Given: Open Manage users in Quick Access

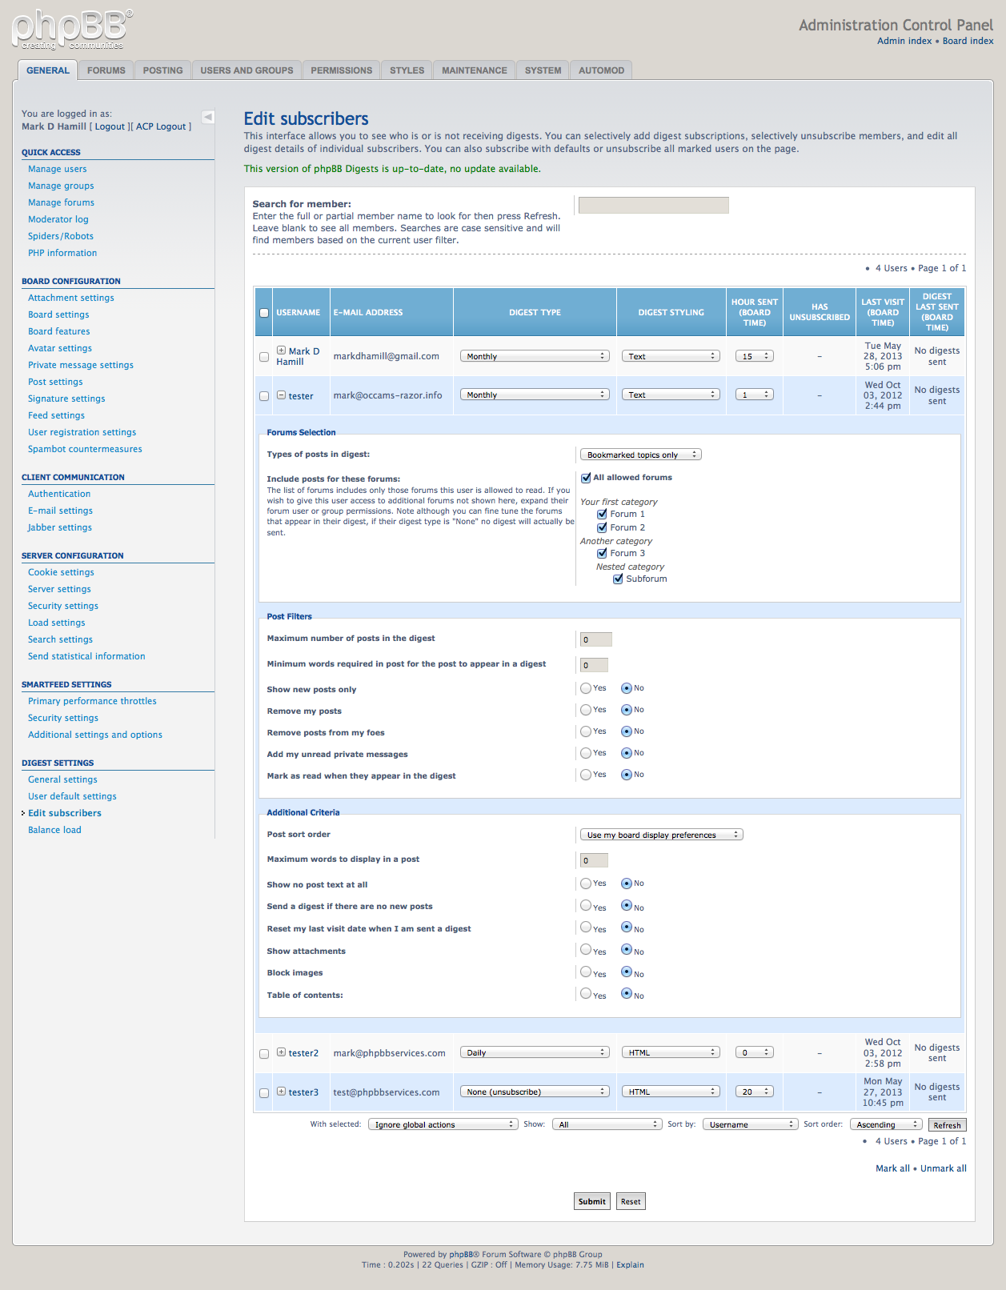Looking at the screenshot, I should point(58,169).
